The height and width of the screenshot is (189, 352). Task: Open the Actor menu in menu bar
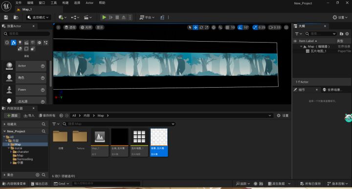[89, 3]
